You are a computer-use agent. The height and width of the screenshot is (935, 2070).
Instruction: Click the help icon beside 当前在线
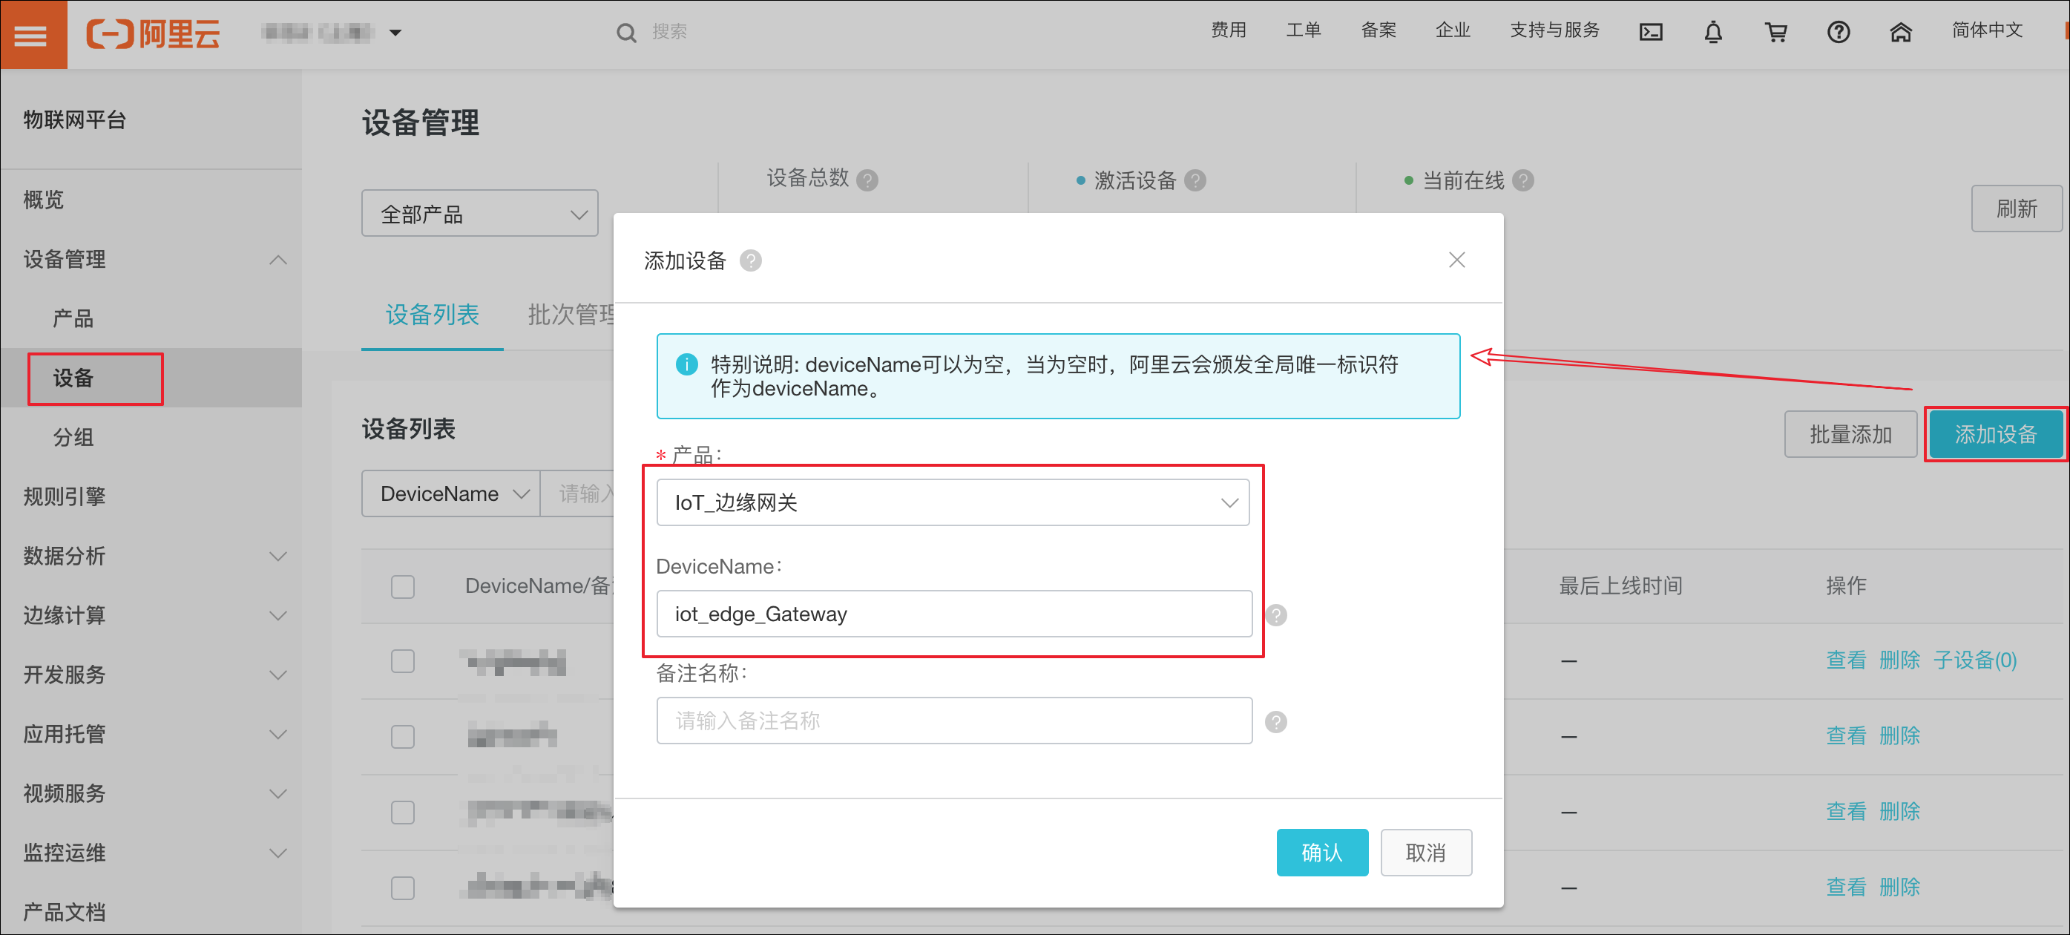(1522, 180)
